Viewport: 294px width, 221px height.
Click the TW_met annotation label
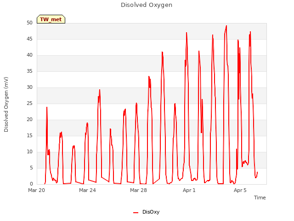pos(51,19)
